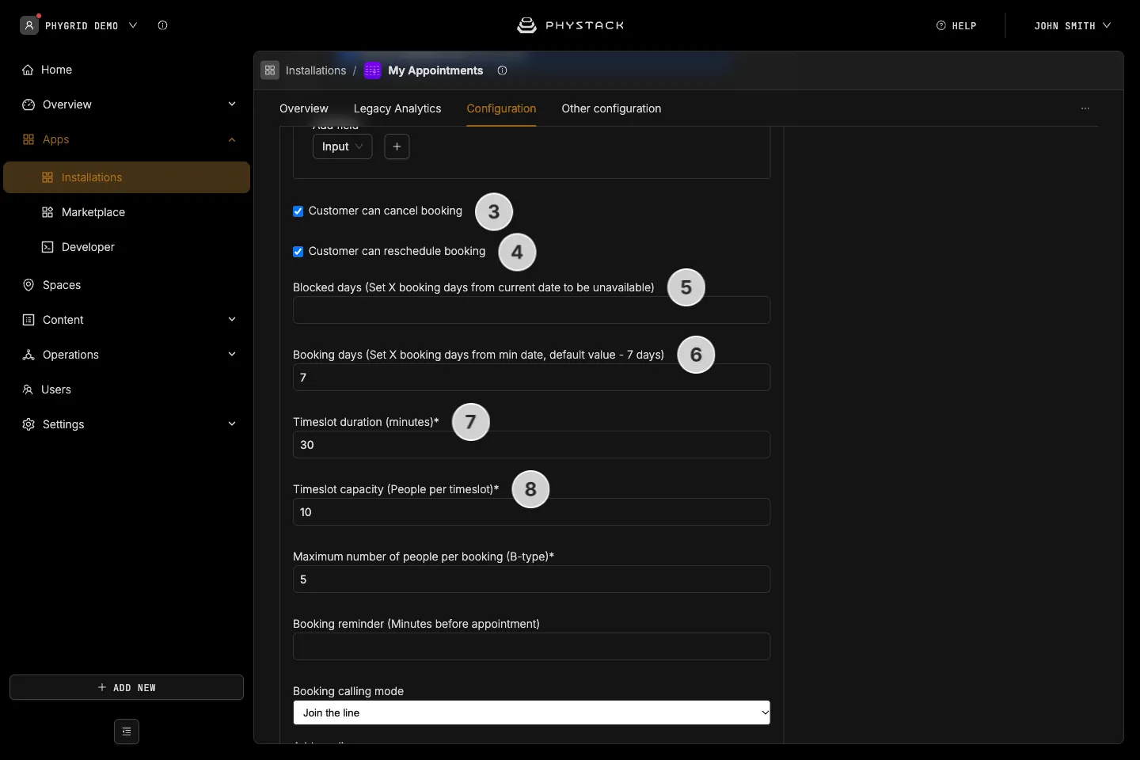Viewport: 1140px width, 760px height.
Task: Click the Booking reminder input field
Action: click(532, 647)
